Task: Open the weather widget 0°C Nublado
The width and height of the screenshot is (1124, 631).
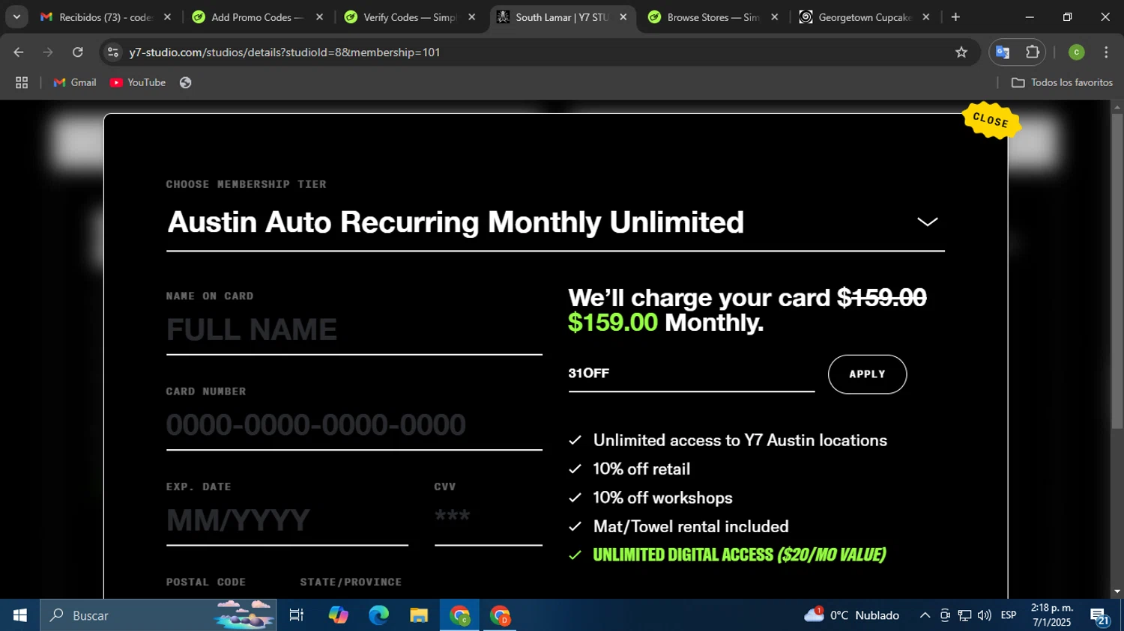Action: 851,615
